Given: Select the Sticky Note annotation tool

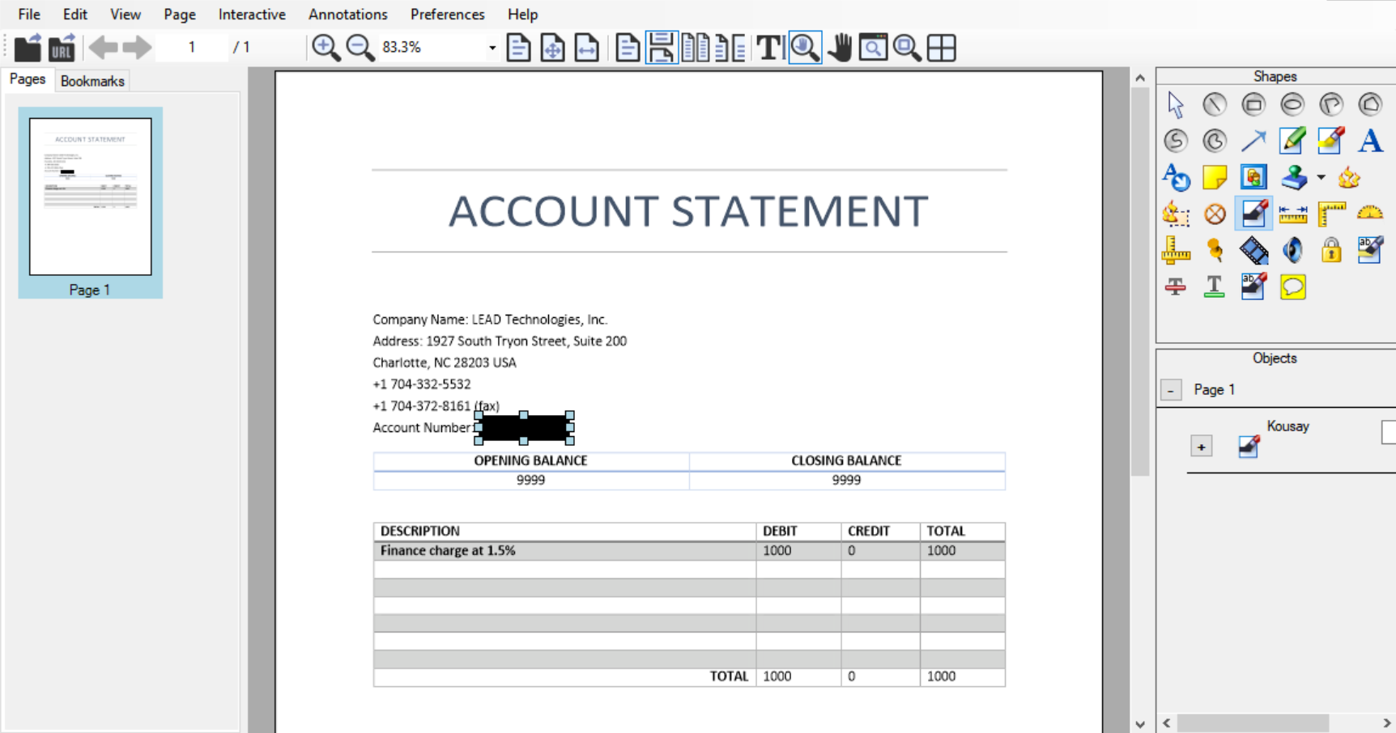Looking at the screenshot, I should (x=1215, y=177).
